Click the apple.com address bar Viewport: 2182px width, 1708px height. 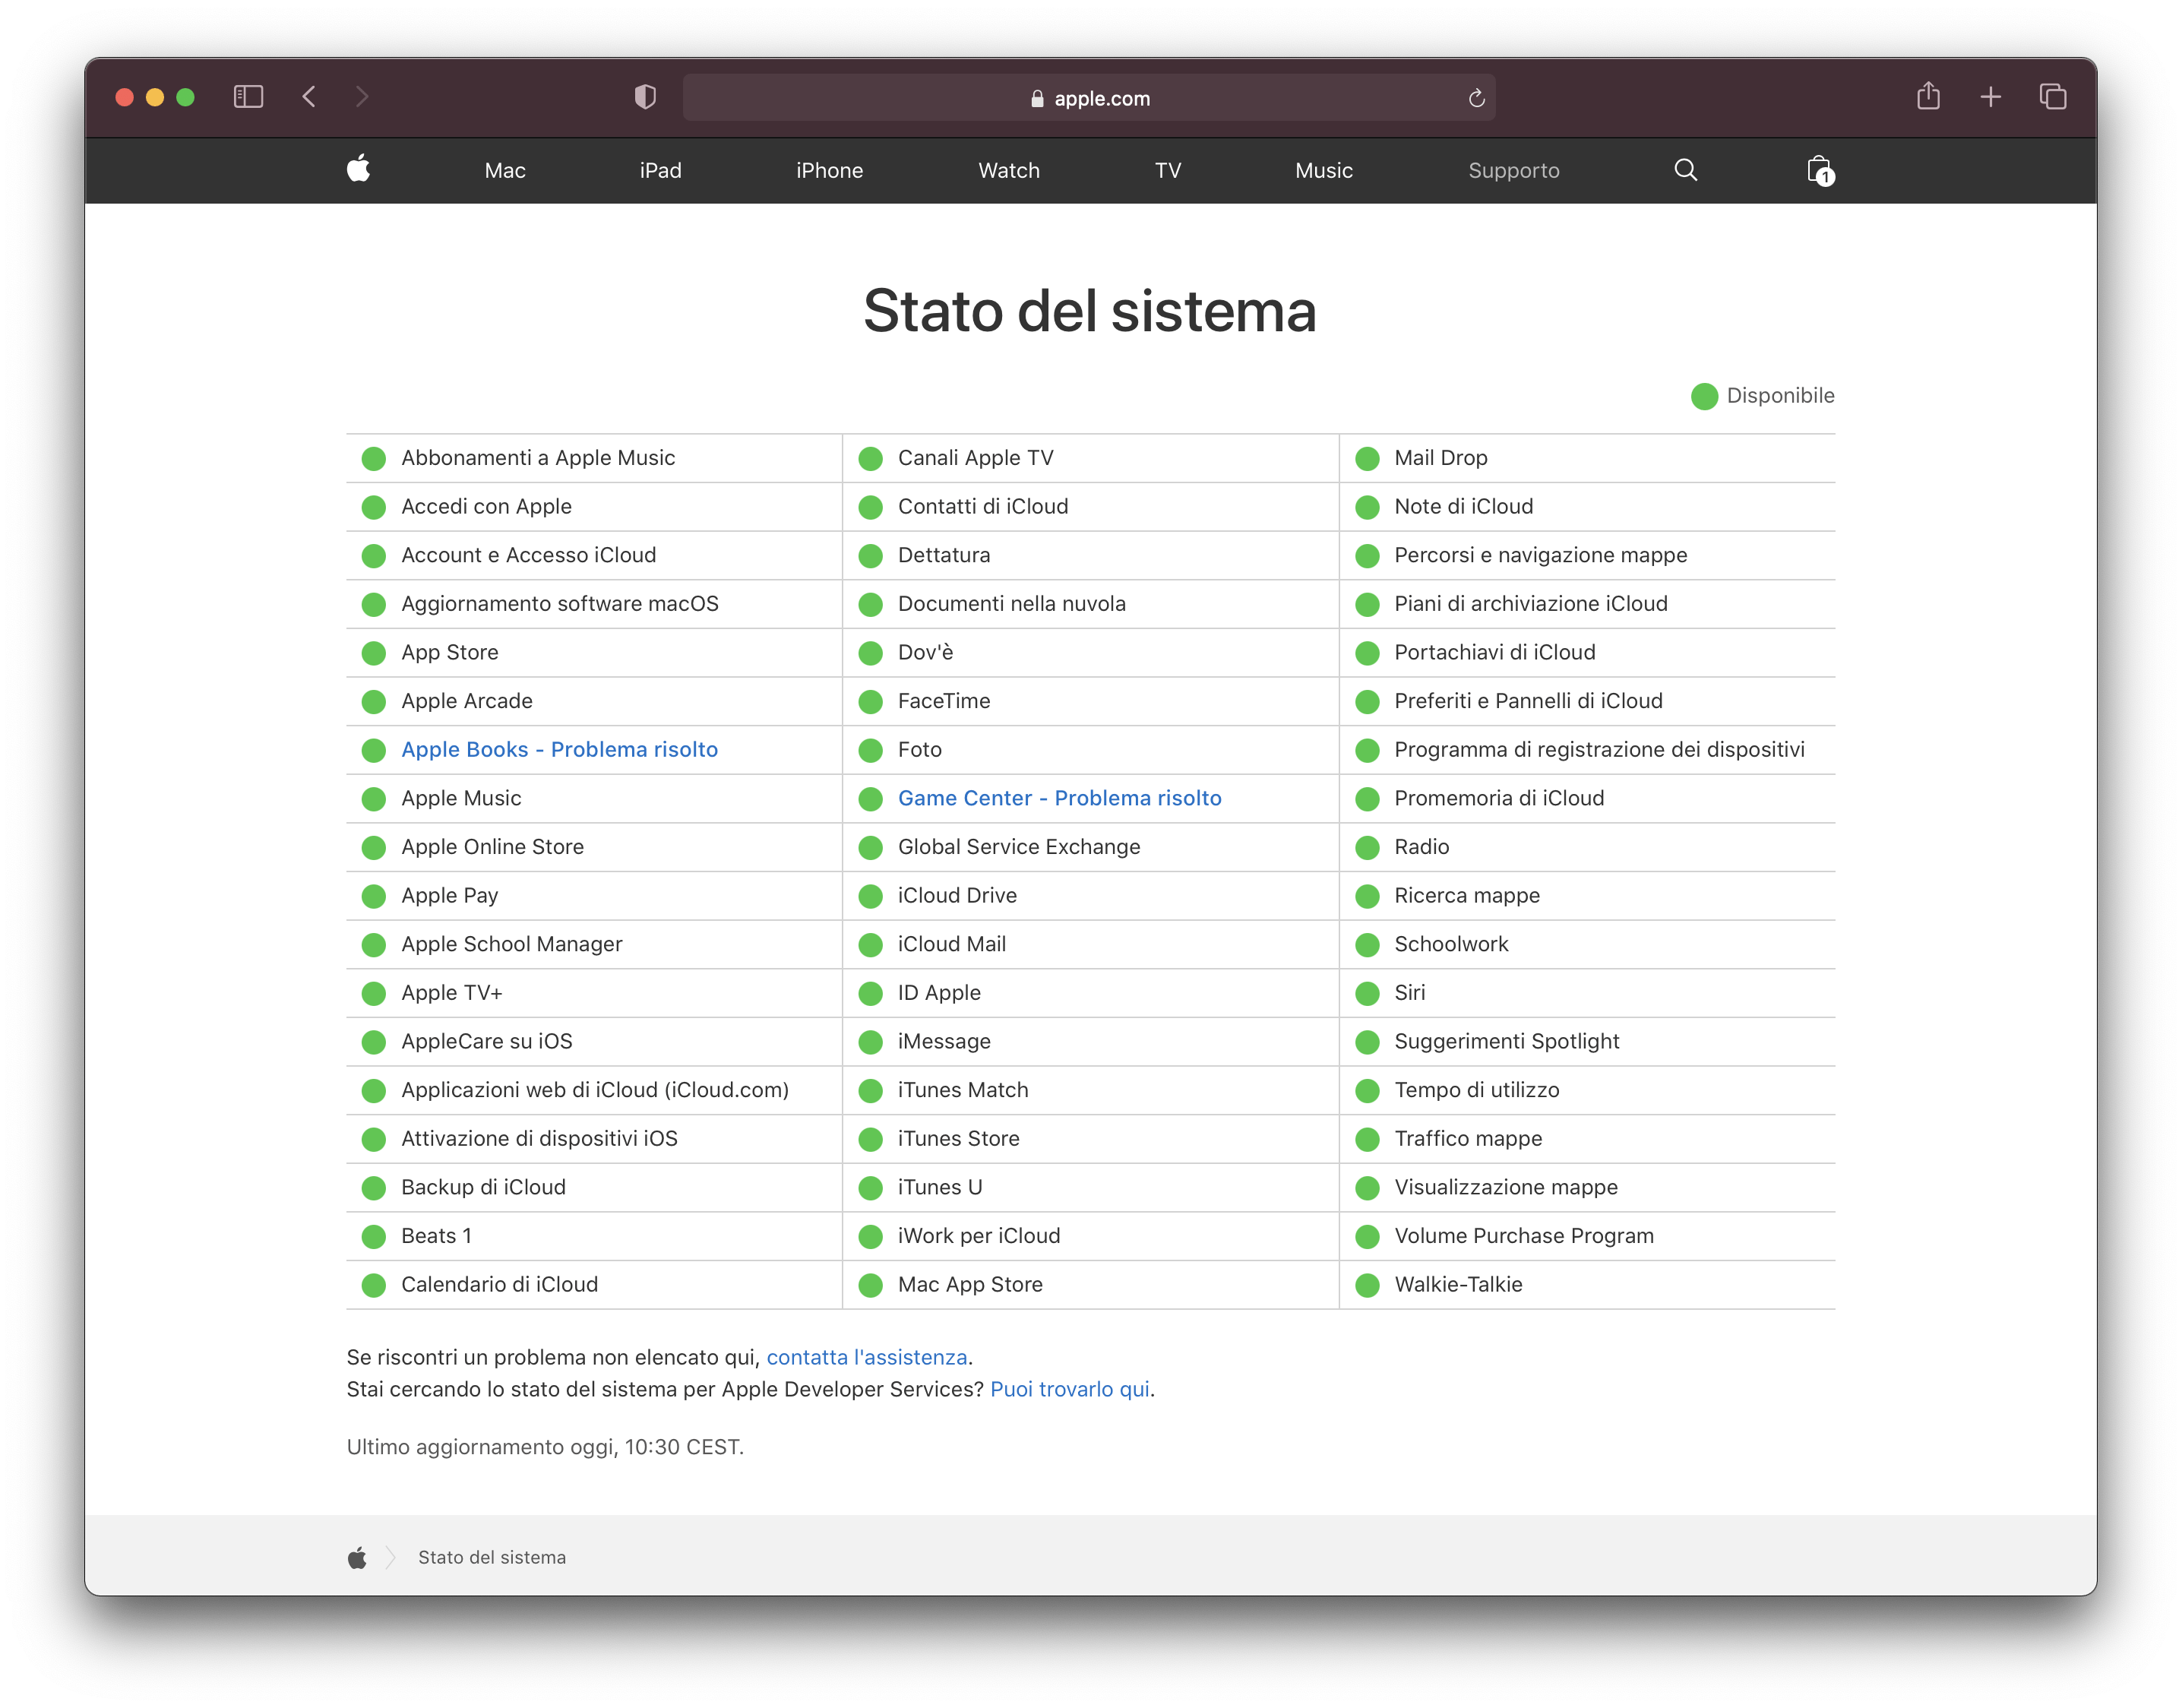1089,98
